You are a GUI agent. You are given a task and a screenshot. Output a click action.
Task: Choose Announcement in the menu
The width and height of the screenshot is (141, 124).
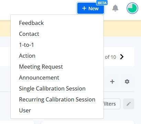pos(39,78)
